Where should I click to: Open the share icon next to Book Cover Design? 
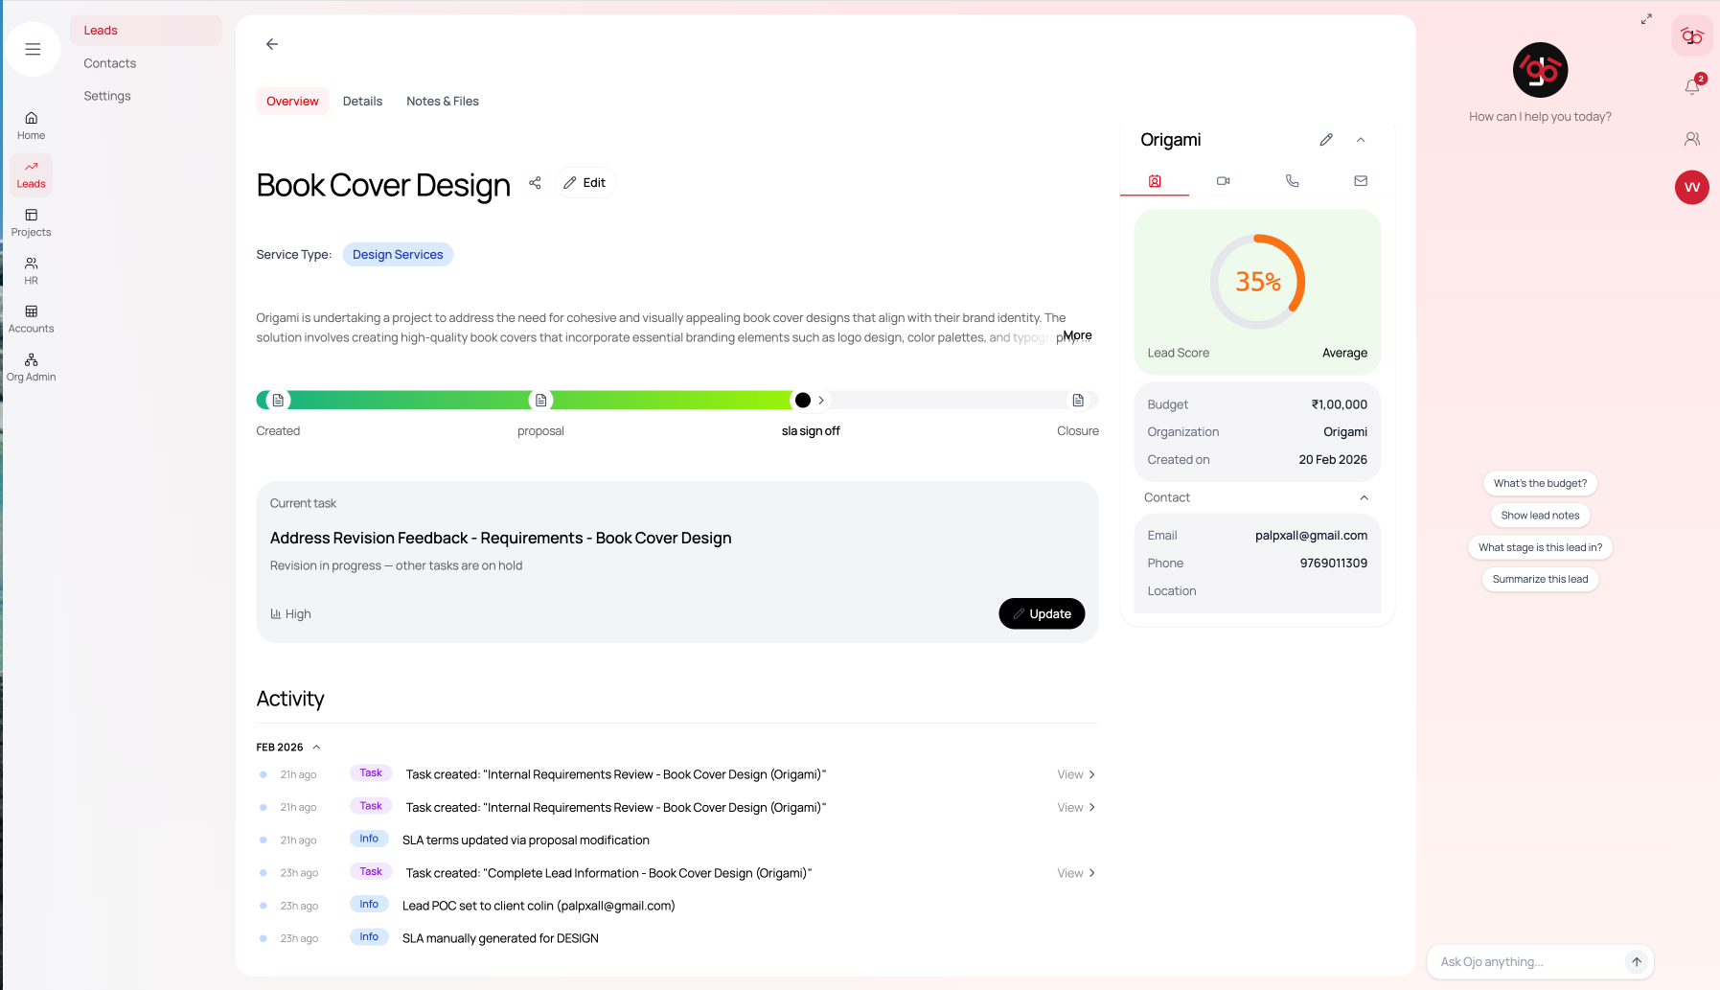pyautogui.click(x=535, y=182)
